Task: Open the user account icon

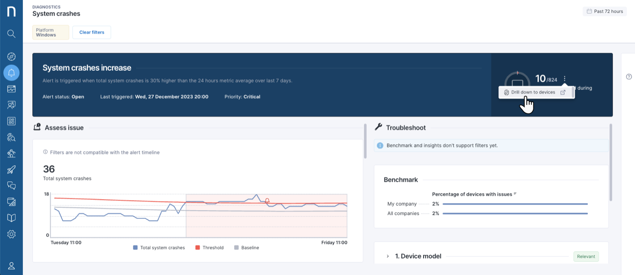Action: click(11, 266)
